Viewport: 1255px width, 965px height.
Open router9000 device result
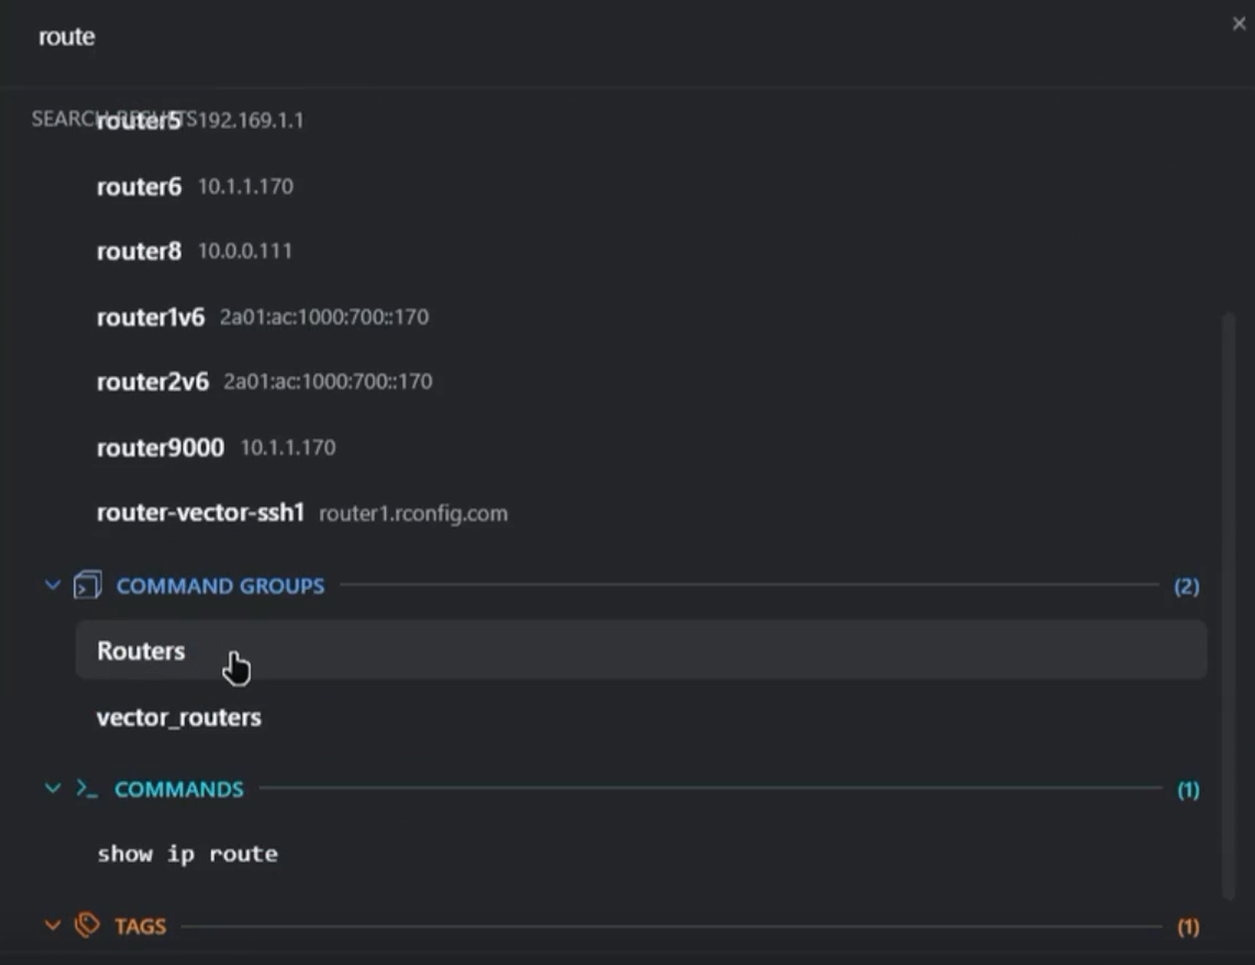coord(161,448)
